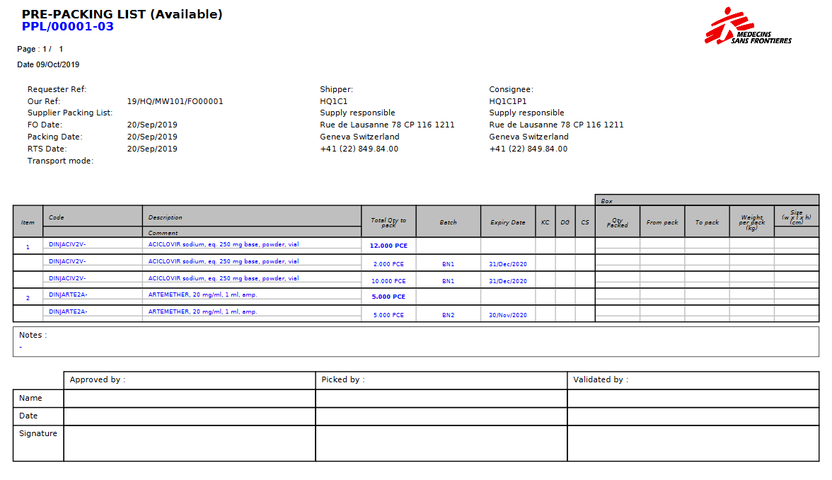The height and width of the screenshot is (480, 832).
Task: Click batch BN2
Action: (448, 315)
